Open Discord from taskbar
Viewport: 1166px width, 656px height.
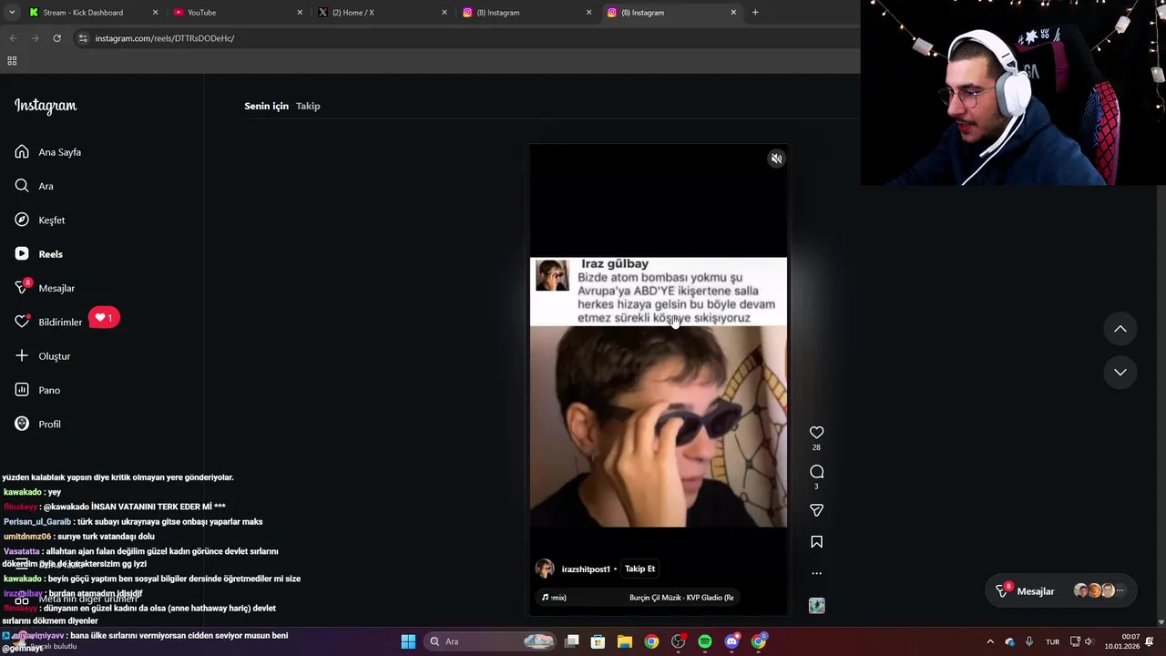(x=731, y=641)
